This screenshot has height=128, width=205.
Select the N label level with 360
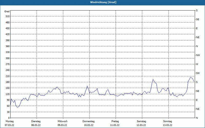click(197, 46)
